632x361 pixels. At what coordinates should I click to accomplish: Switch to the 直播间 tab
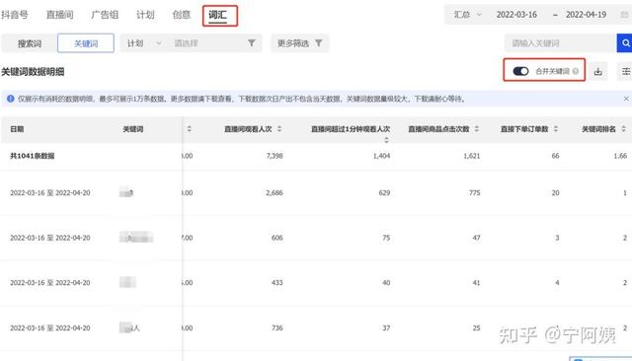(59, 15)
